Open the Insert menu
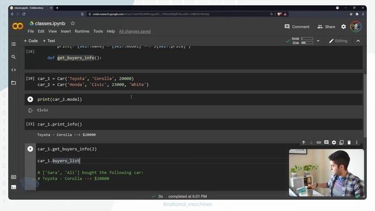Viewport: 375px width, 211px height. click(x=66, y=31)
